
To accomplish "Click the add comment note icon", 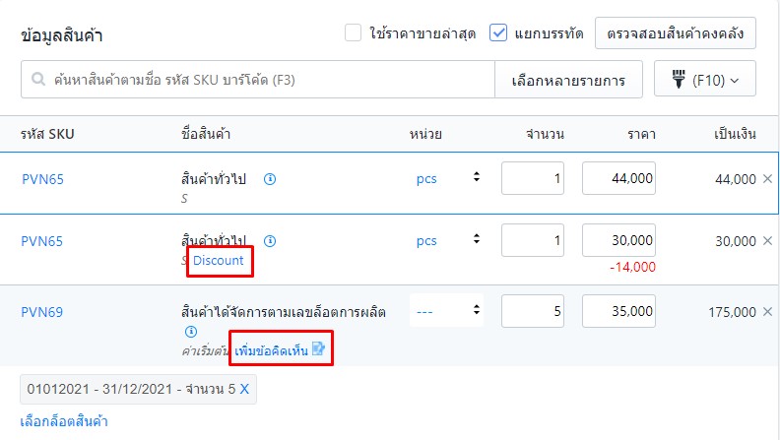I will click(318, 349).
